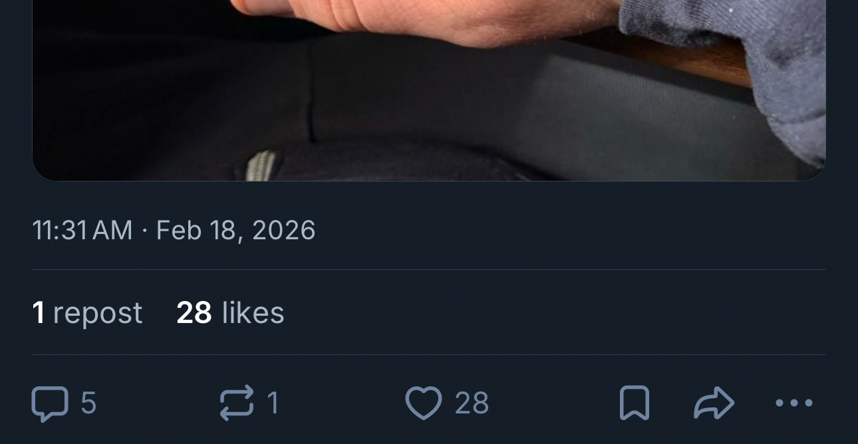Click the count 28 beside the heart
The height and width of the screenshot is (444, 858).
[x=472, y=403]
